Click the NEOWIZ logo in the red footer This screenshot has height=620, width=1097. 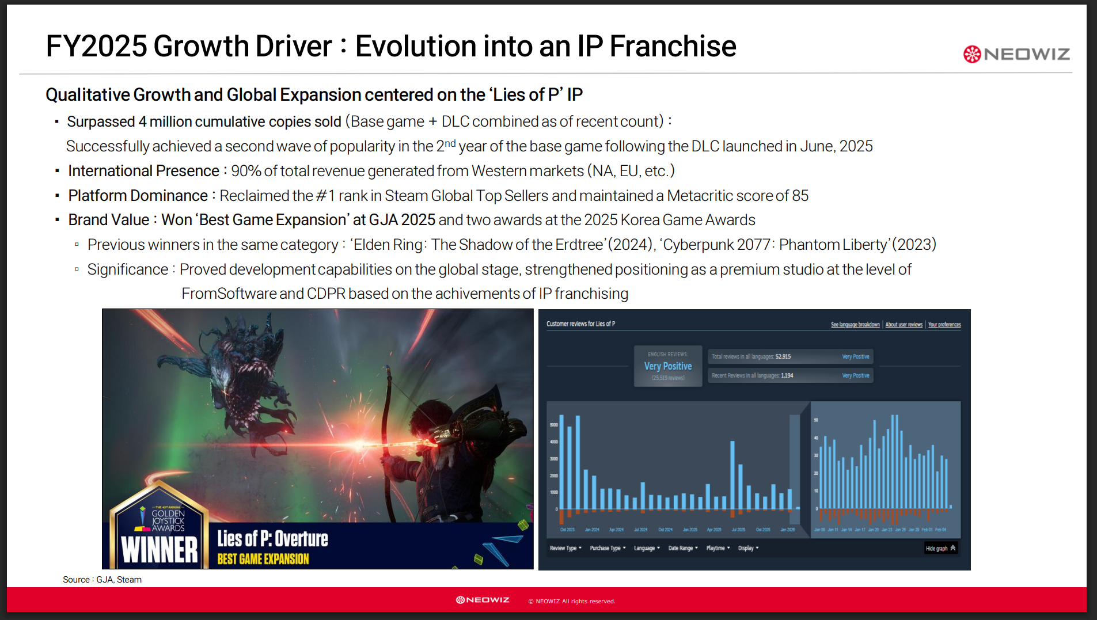tap(483, 600)
